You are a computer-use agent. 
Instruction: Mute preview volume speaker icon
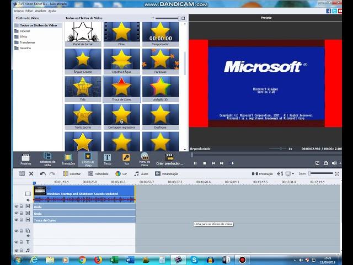(x=334, y=163)
